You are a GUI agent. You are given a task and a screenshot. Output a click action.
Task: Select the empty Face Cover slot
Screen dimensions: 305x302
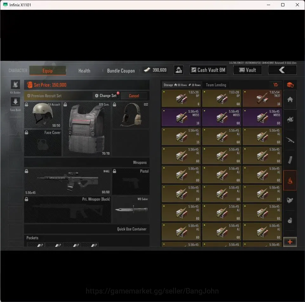(43, 143)
